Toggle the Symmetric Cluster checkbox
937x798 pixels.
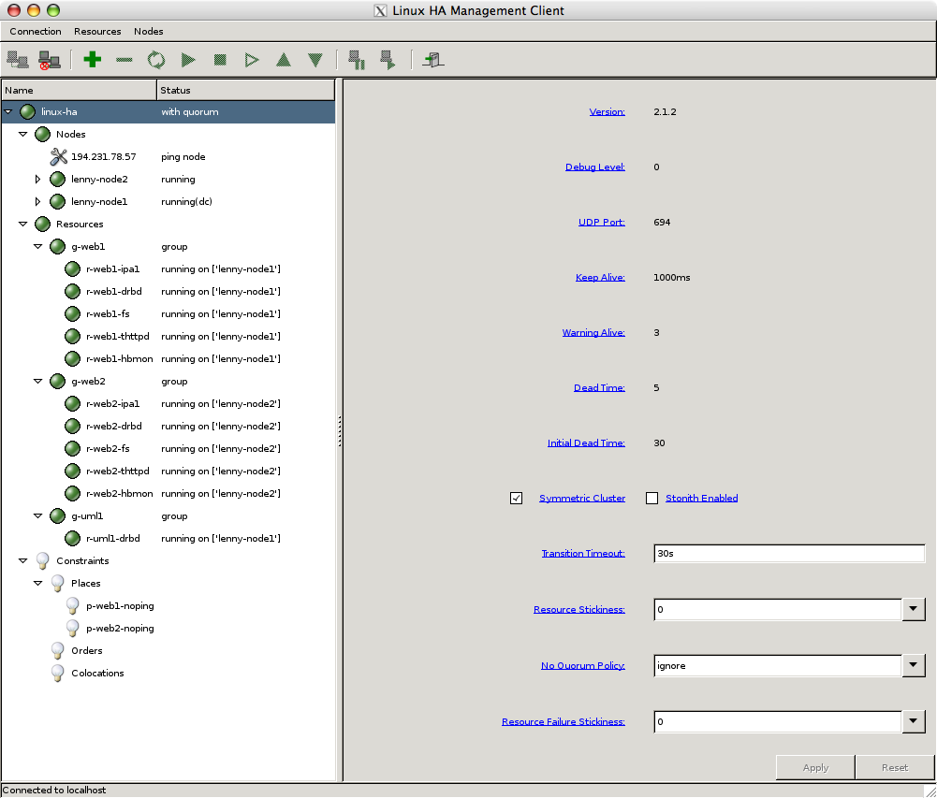coord(517,498)
